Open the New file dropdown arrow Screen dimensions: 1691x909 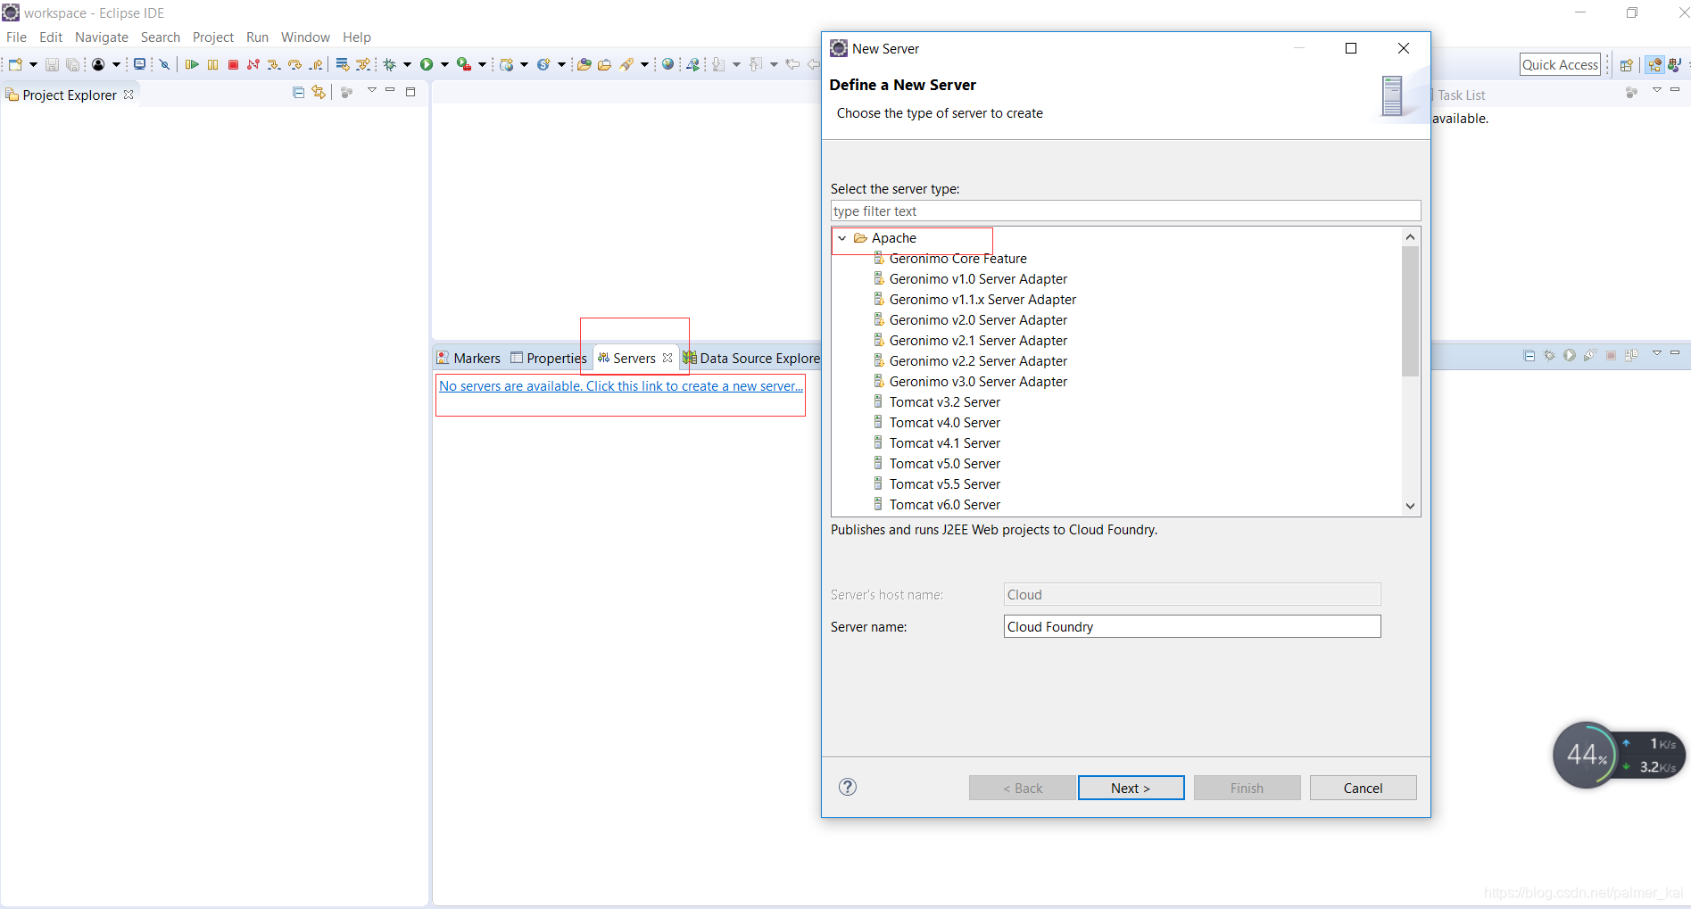point(33,64)
